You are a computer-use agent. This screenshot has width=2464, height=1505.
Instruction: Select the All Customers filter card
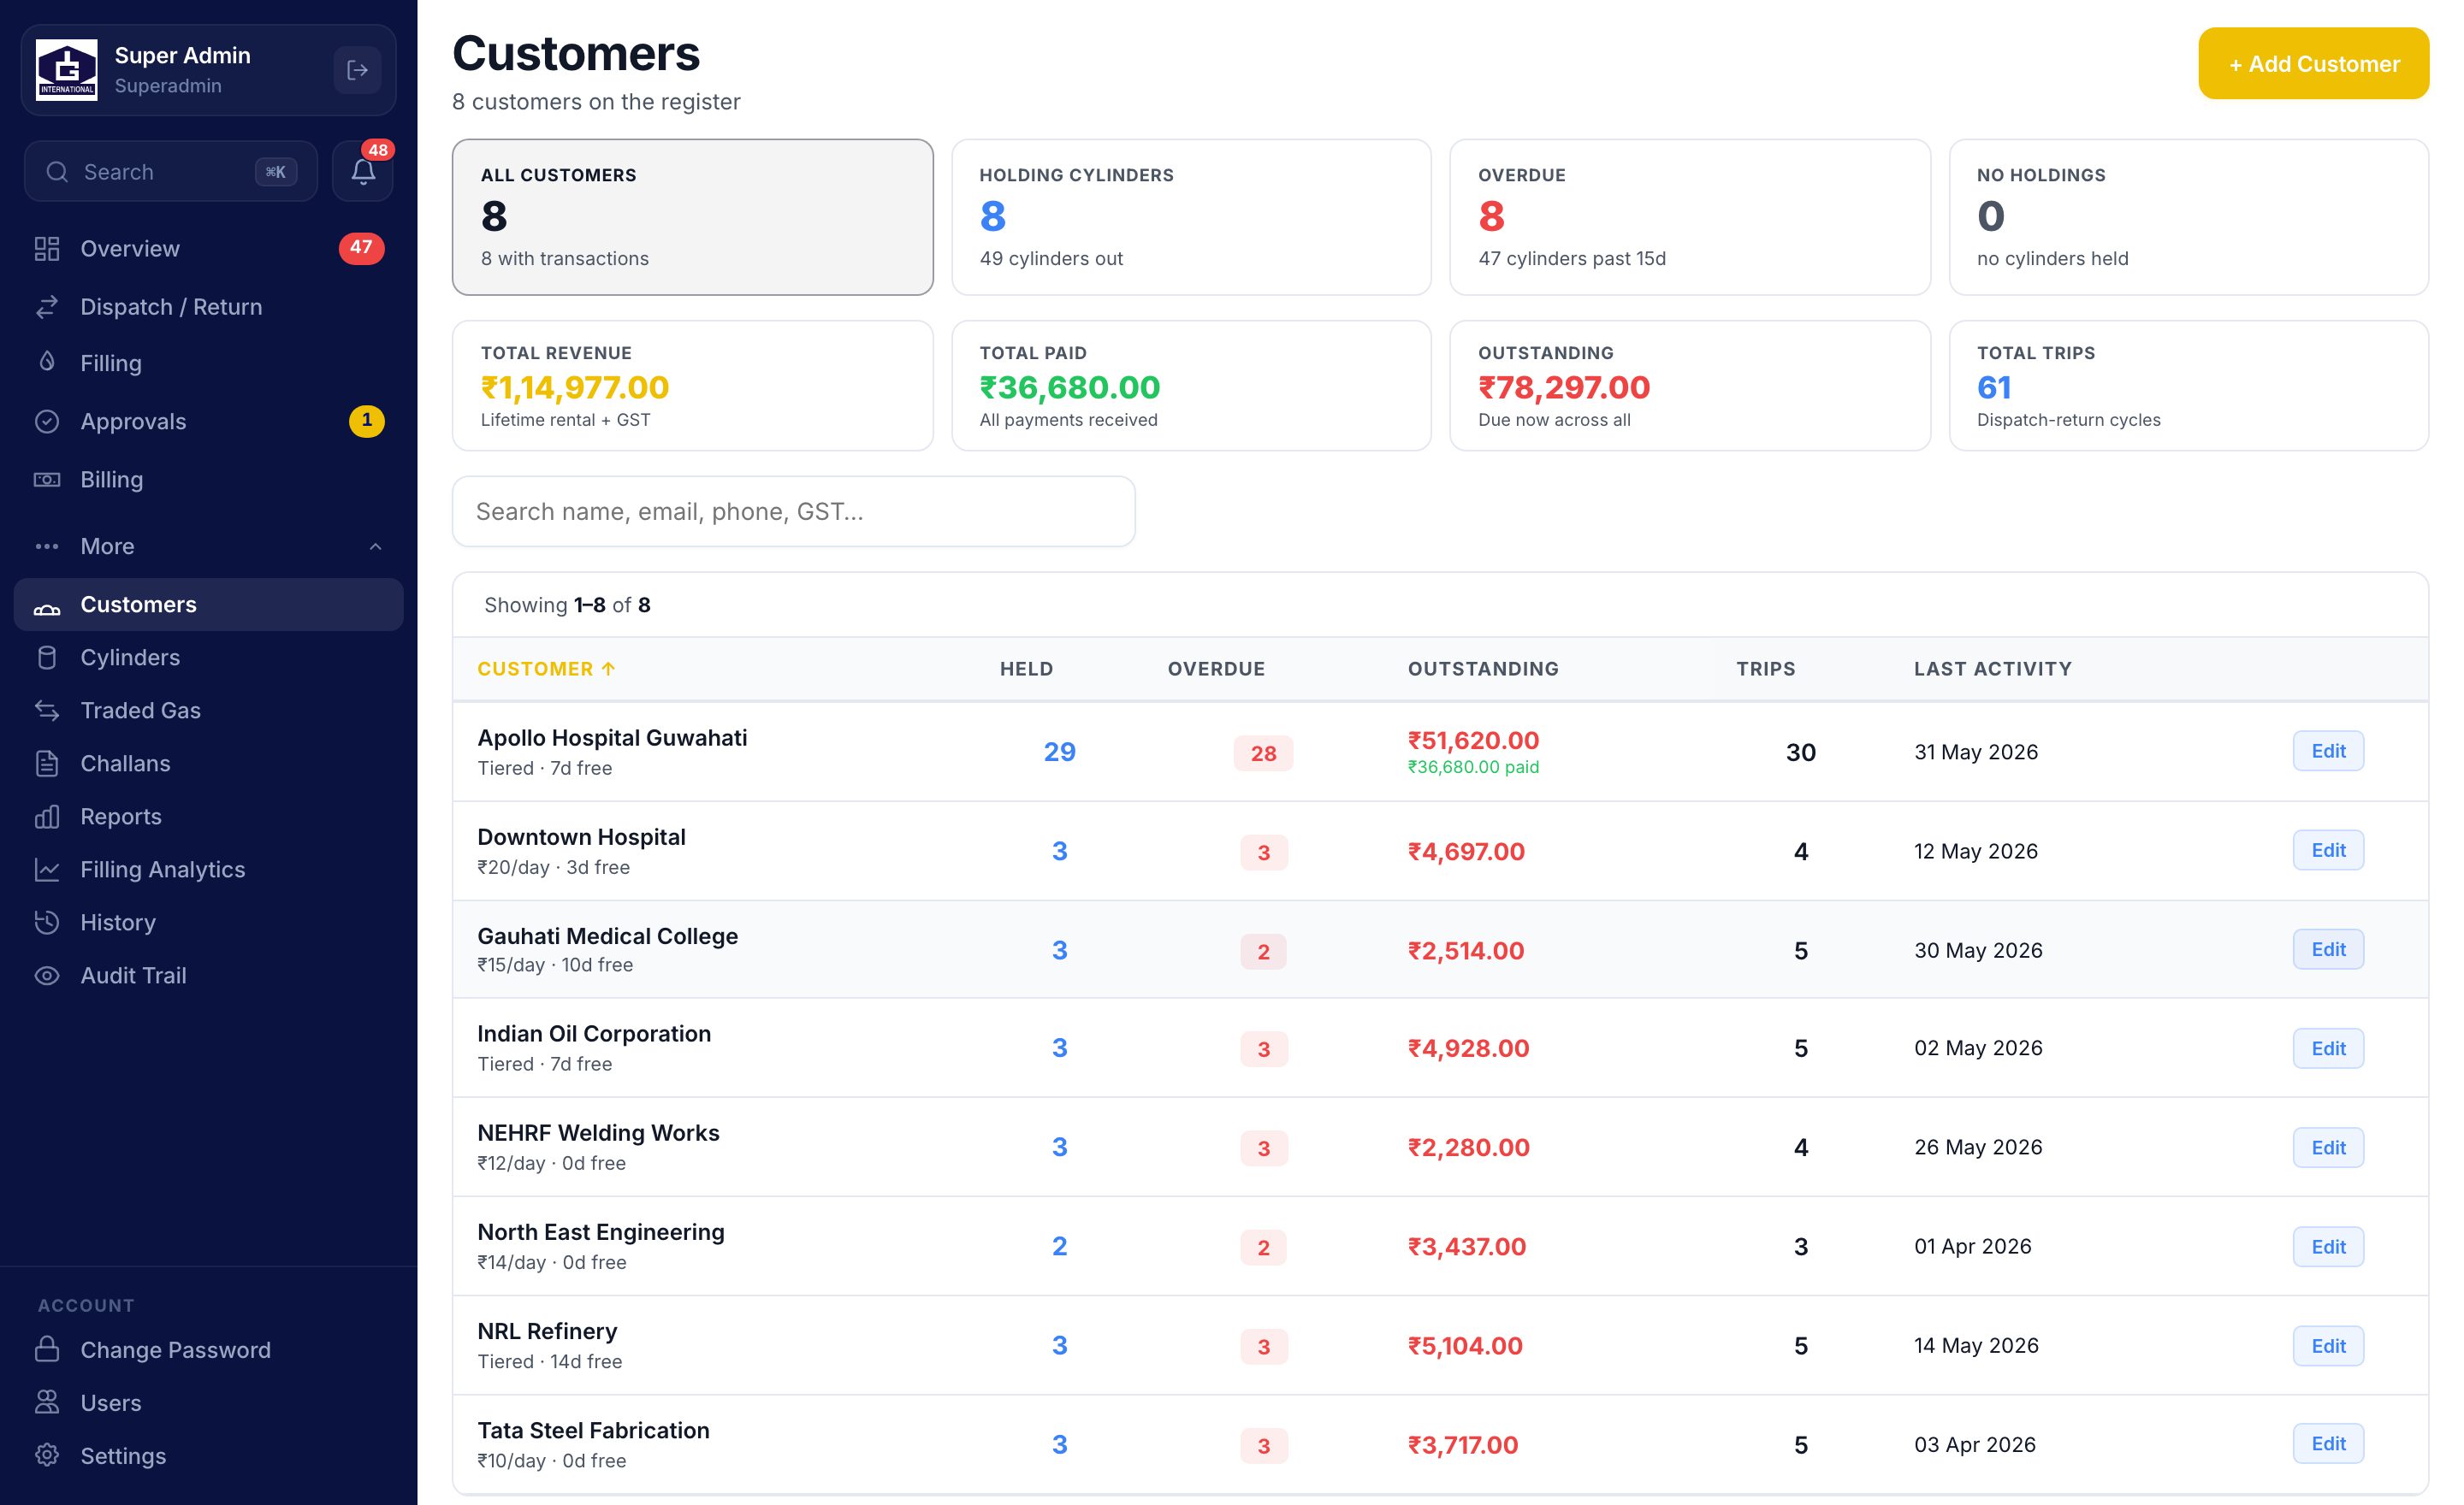(692, 217)
